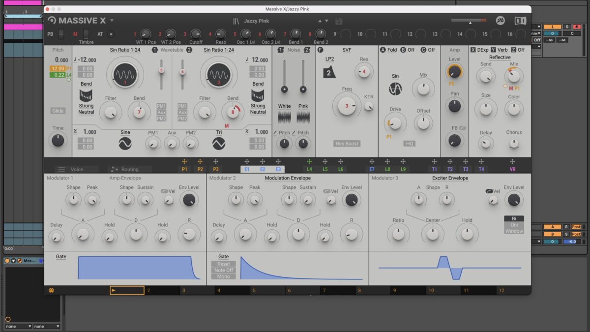Viewport: 590px width, 332px height.
Task: Select the P1 performer tab
Action: [x=184, y=169]
